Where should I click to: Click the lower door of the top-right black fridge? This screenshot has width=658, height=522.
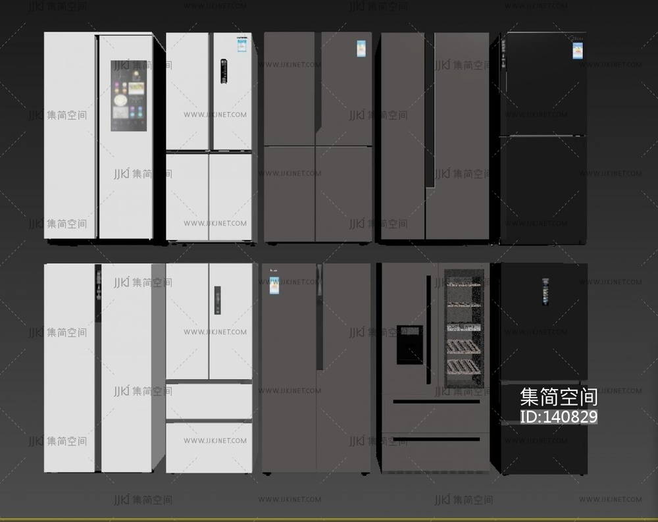(542, 190)
